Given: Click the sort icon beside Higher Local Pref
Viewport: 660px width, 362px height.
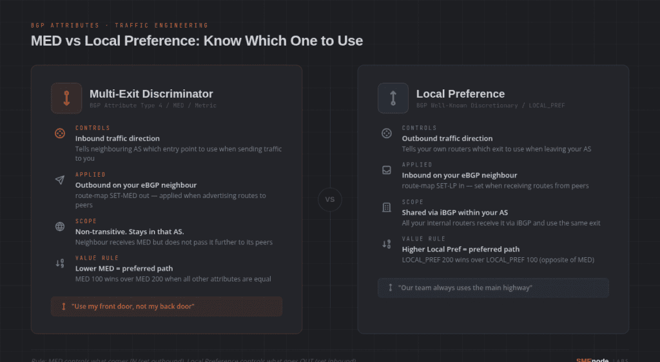Looking at the screenshot, I should 387,244.
